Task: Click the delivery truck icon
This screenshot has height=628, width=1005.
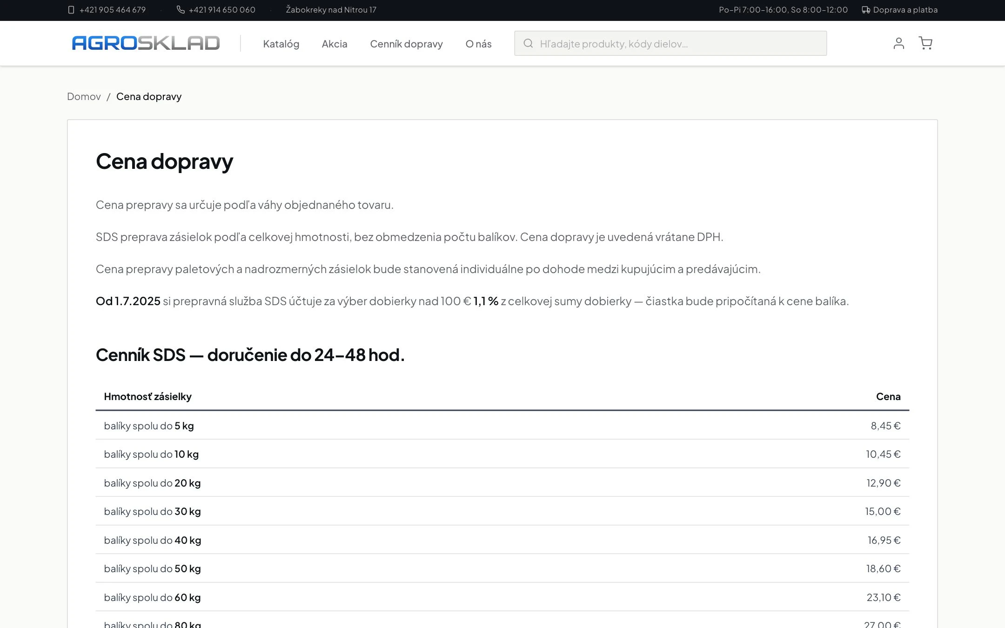Action: coord(865,10)
